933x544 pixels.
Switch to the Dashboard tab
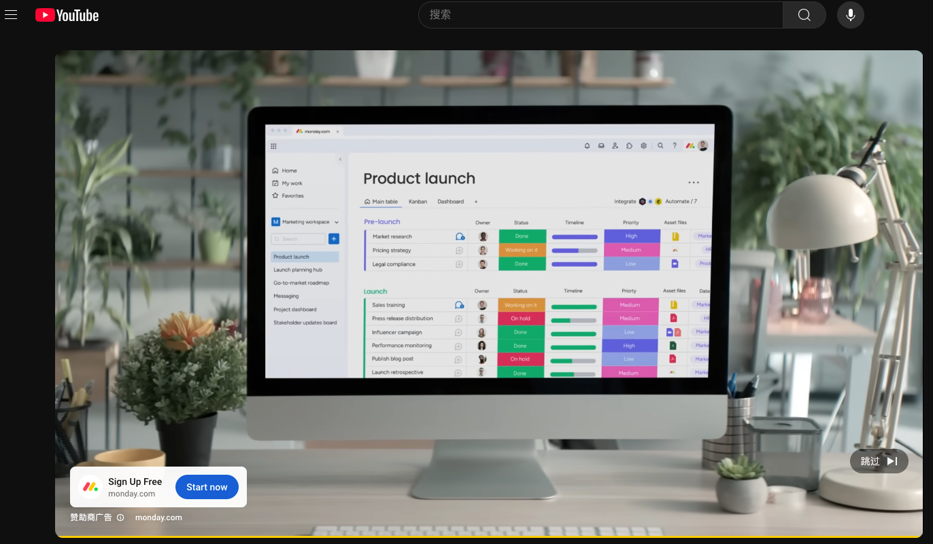(450, 202)
